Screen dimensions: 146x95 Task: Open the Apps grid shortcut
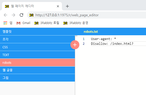pyautogui.click(x=8, y=23)
